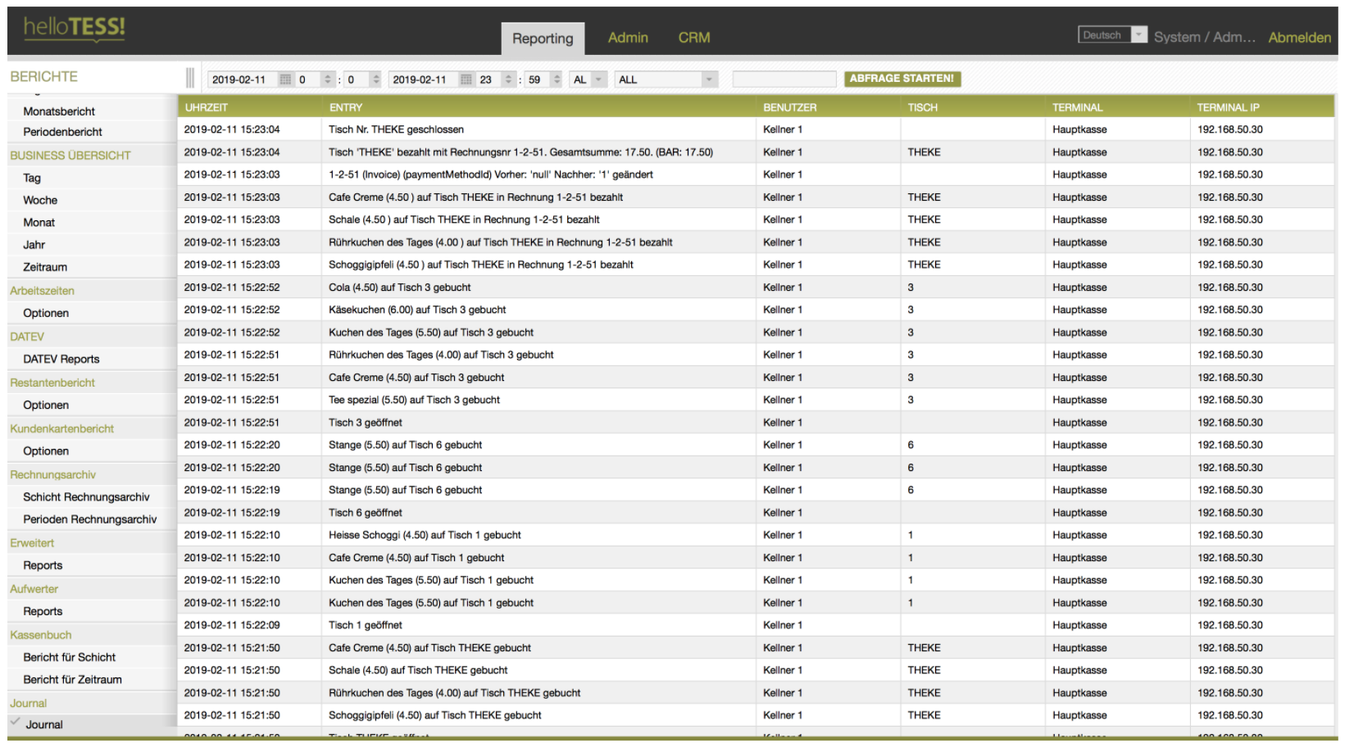Image resolution: width=1363 pixels, height=752 pixels.
Task: Sort by the BENUTZER column header
Action: pyautogui.click(x=790, y=107)
